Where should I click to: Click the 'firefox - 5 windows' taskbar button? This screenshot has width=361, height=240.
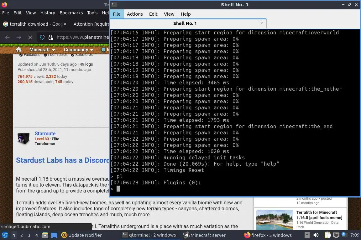click(268, 235)
